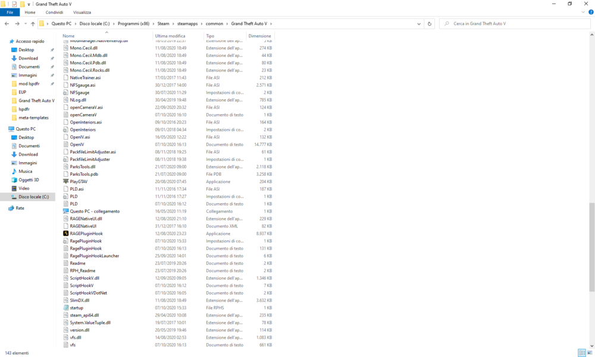Open the Help question mark icon
The image size is (595, 357).
(591, 12)
